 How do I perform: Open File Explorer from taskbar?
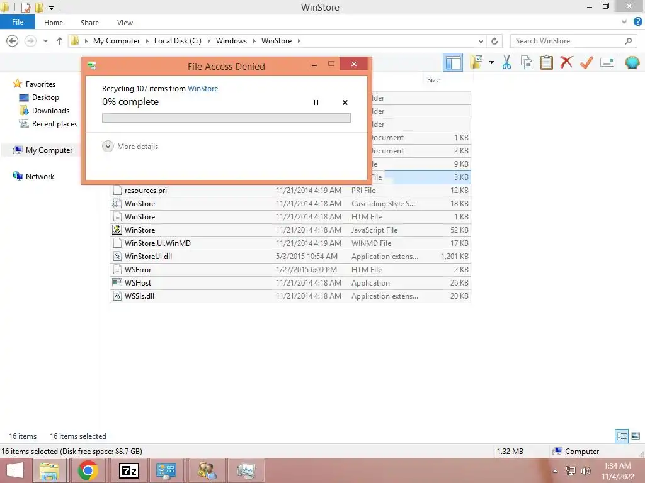point(49,470)
